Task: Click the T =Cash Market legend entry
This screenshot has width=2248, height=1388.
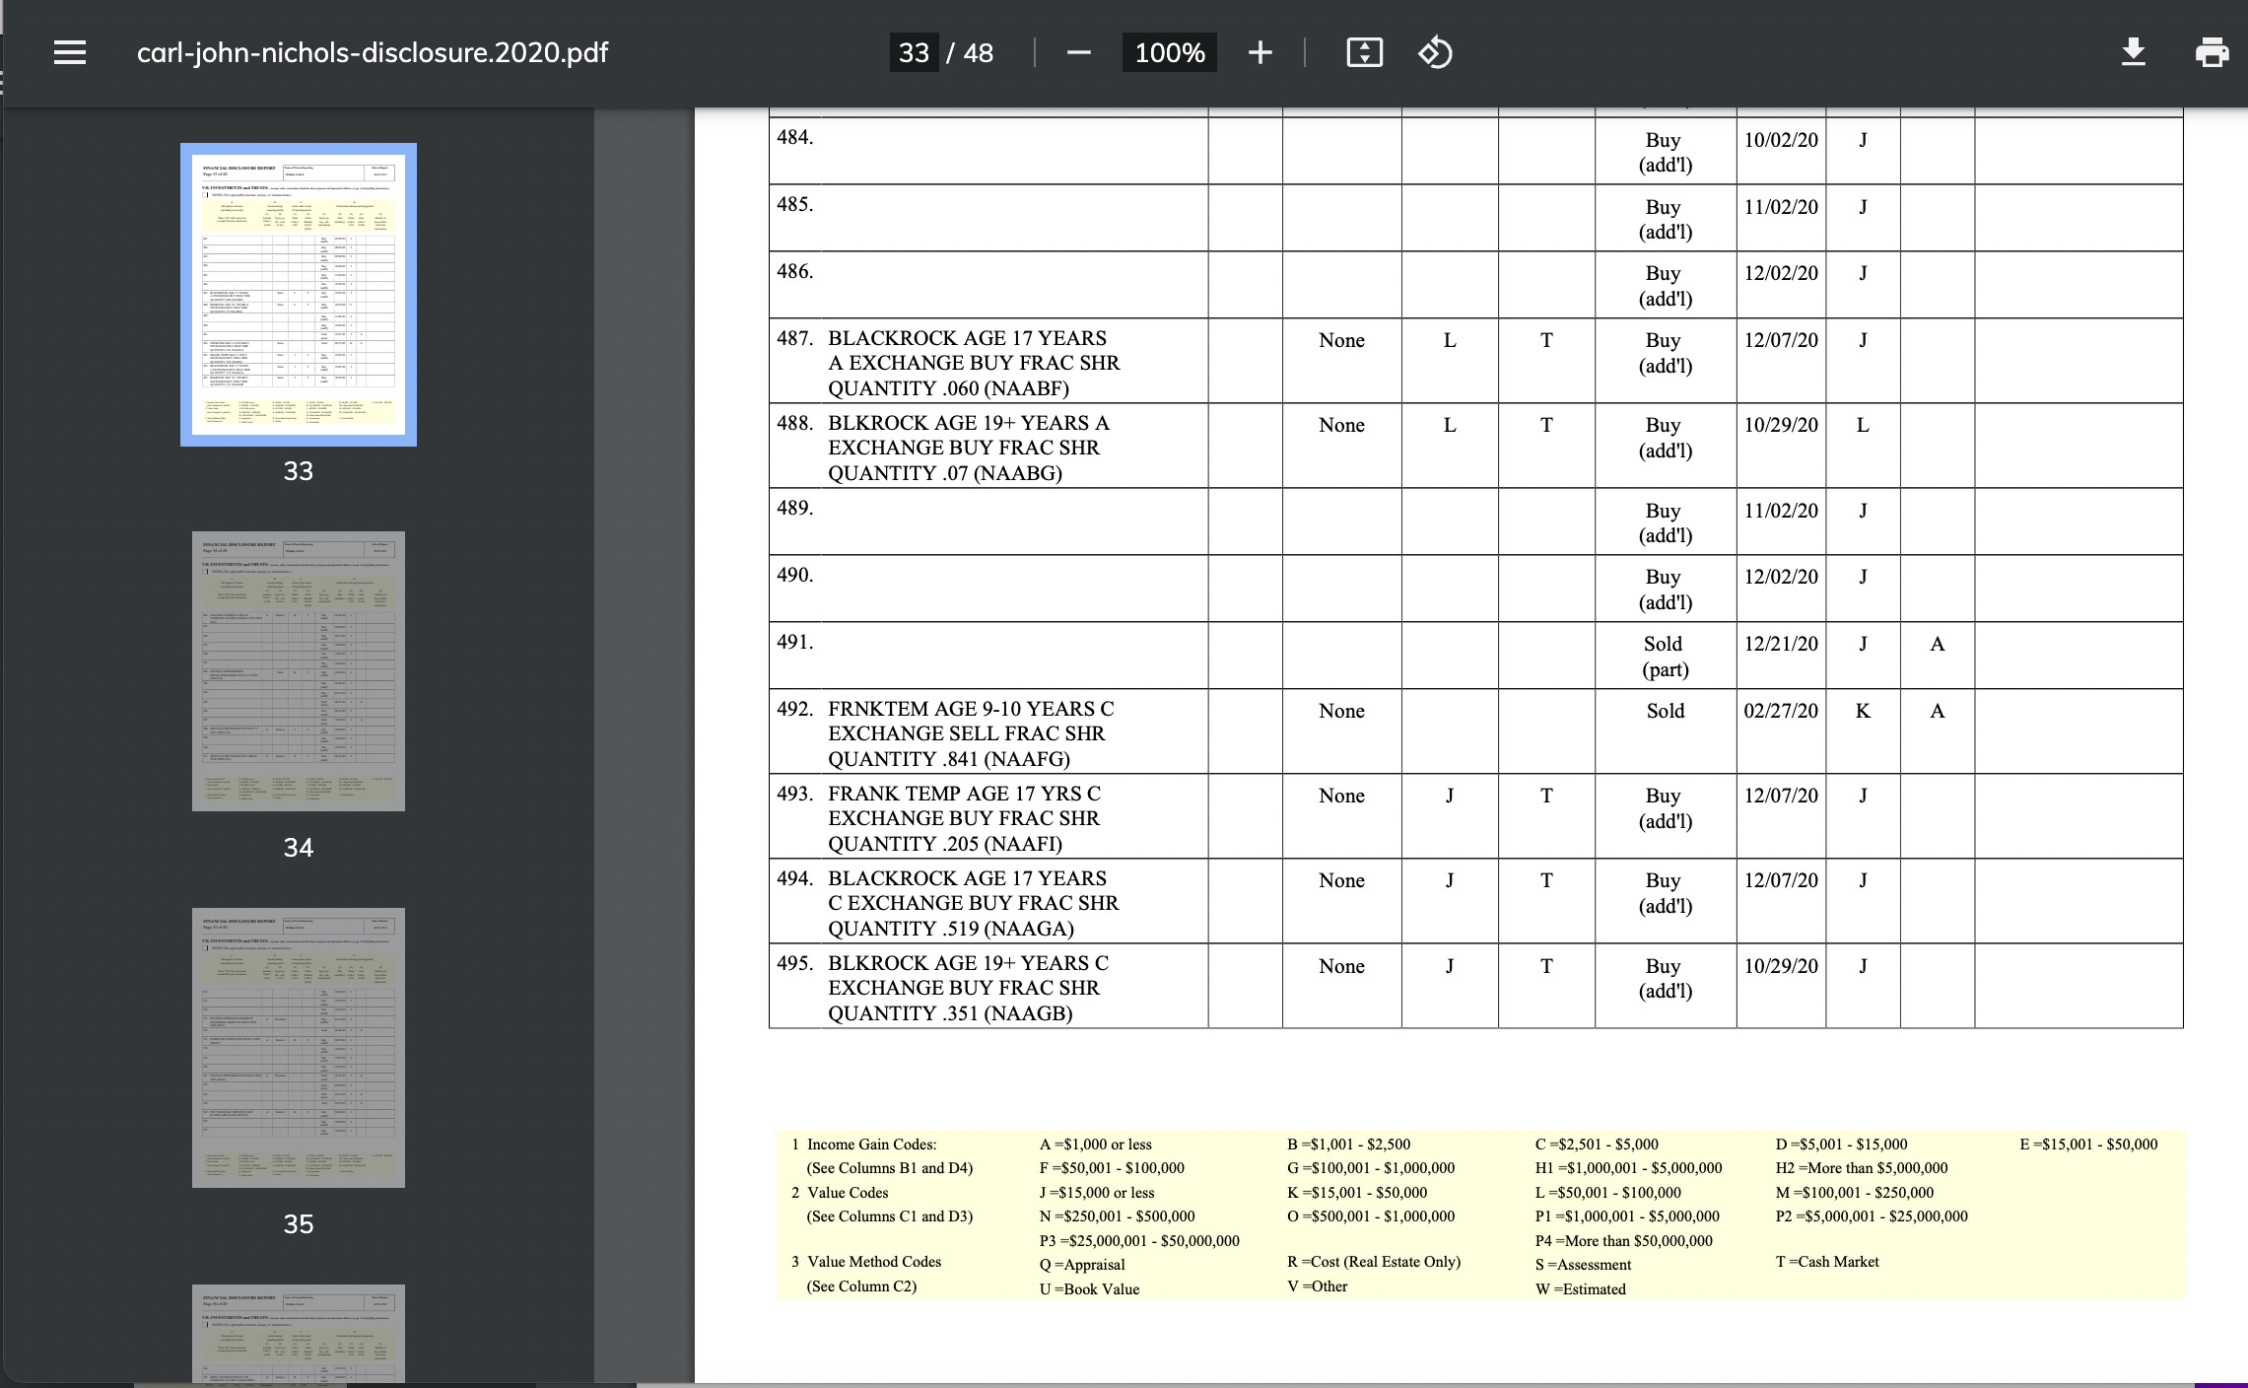Action: 1827,1262
